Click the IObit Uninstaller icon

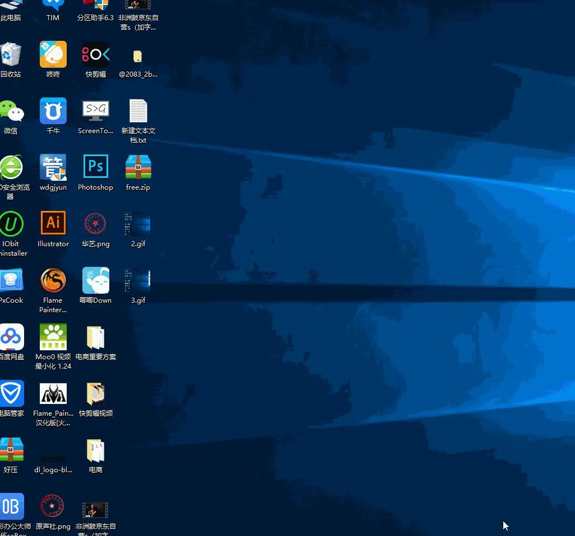pyautogui.click(x=11, y=224)
